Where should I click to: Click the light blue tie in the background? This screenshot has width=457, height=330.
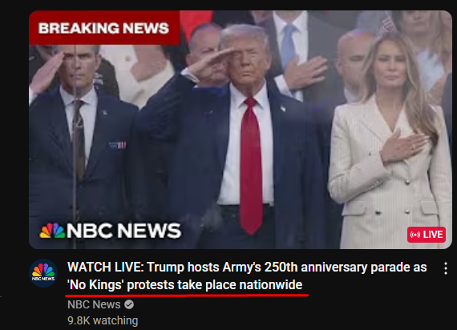pyautogui.click(x=289, y=46)
